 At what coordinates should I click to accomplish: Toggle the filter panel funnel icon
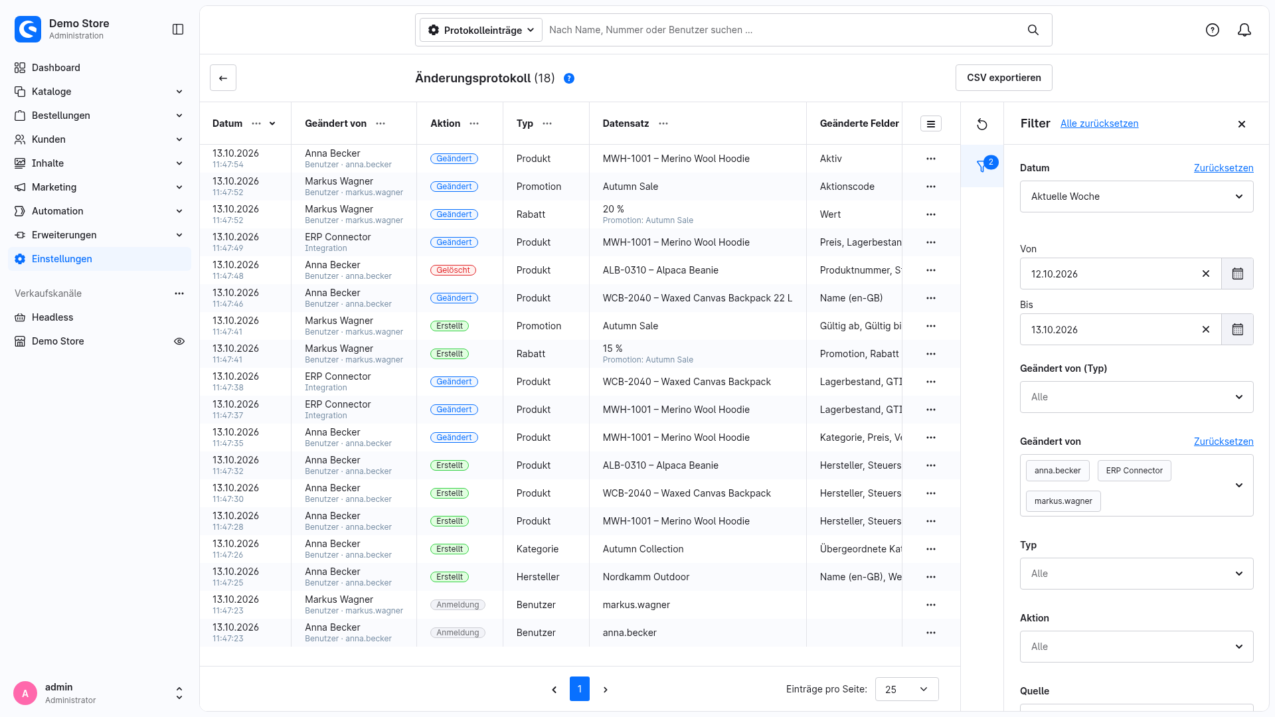click(982, 166)
